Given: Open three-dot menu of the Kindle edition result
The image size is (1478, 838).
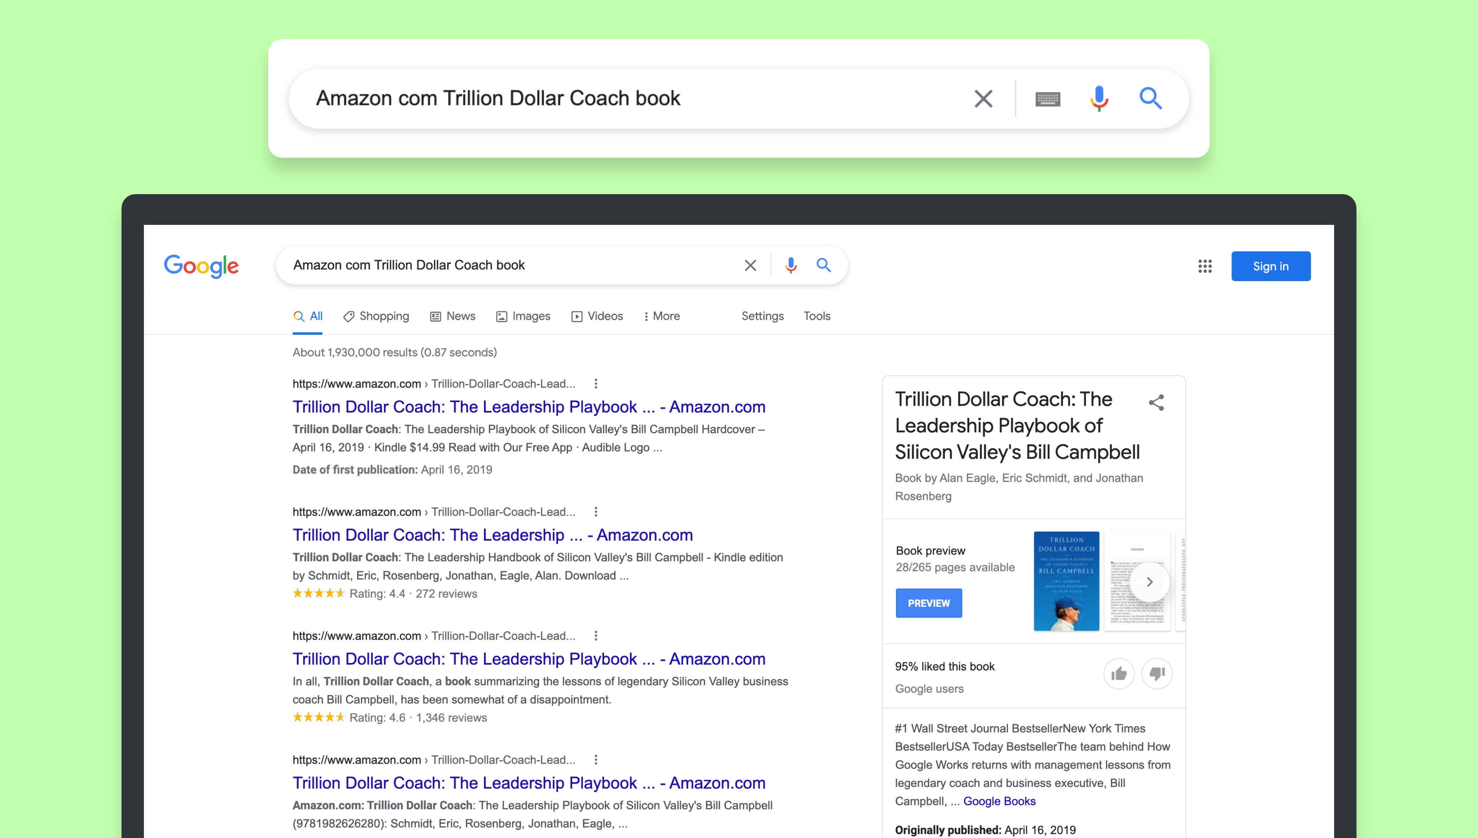Looking at the screenshot, I should 596,512.
